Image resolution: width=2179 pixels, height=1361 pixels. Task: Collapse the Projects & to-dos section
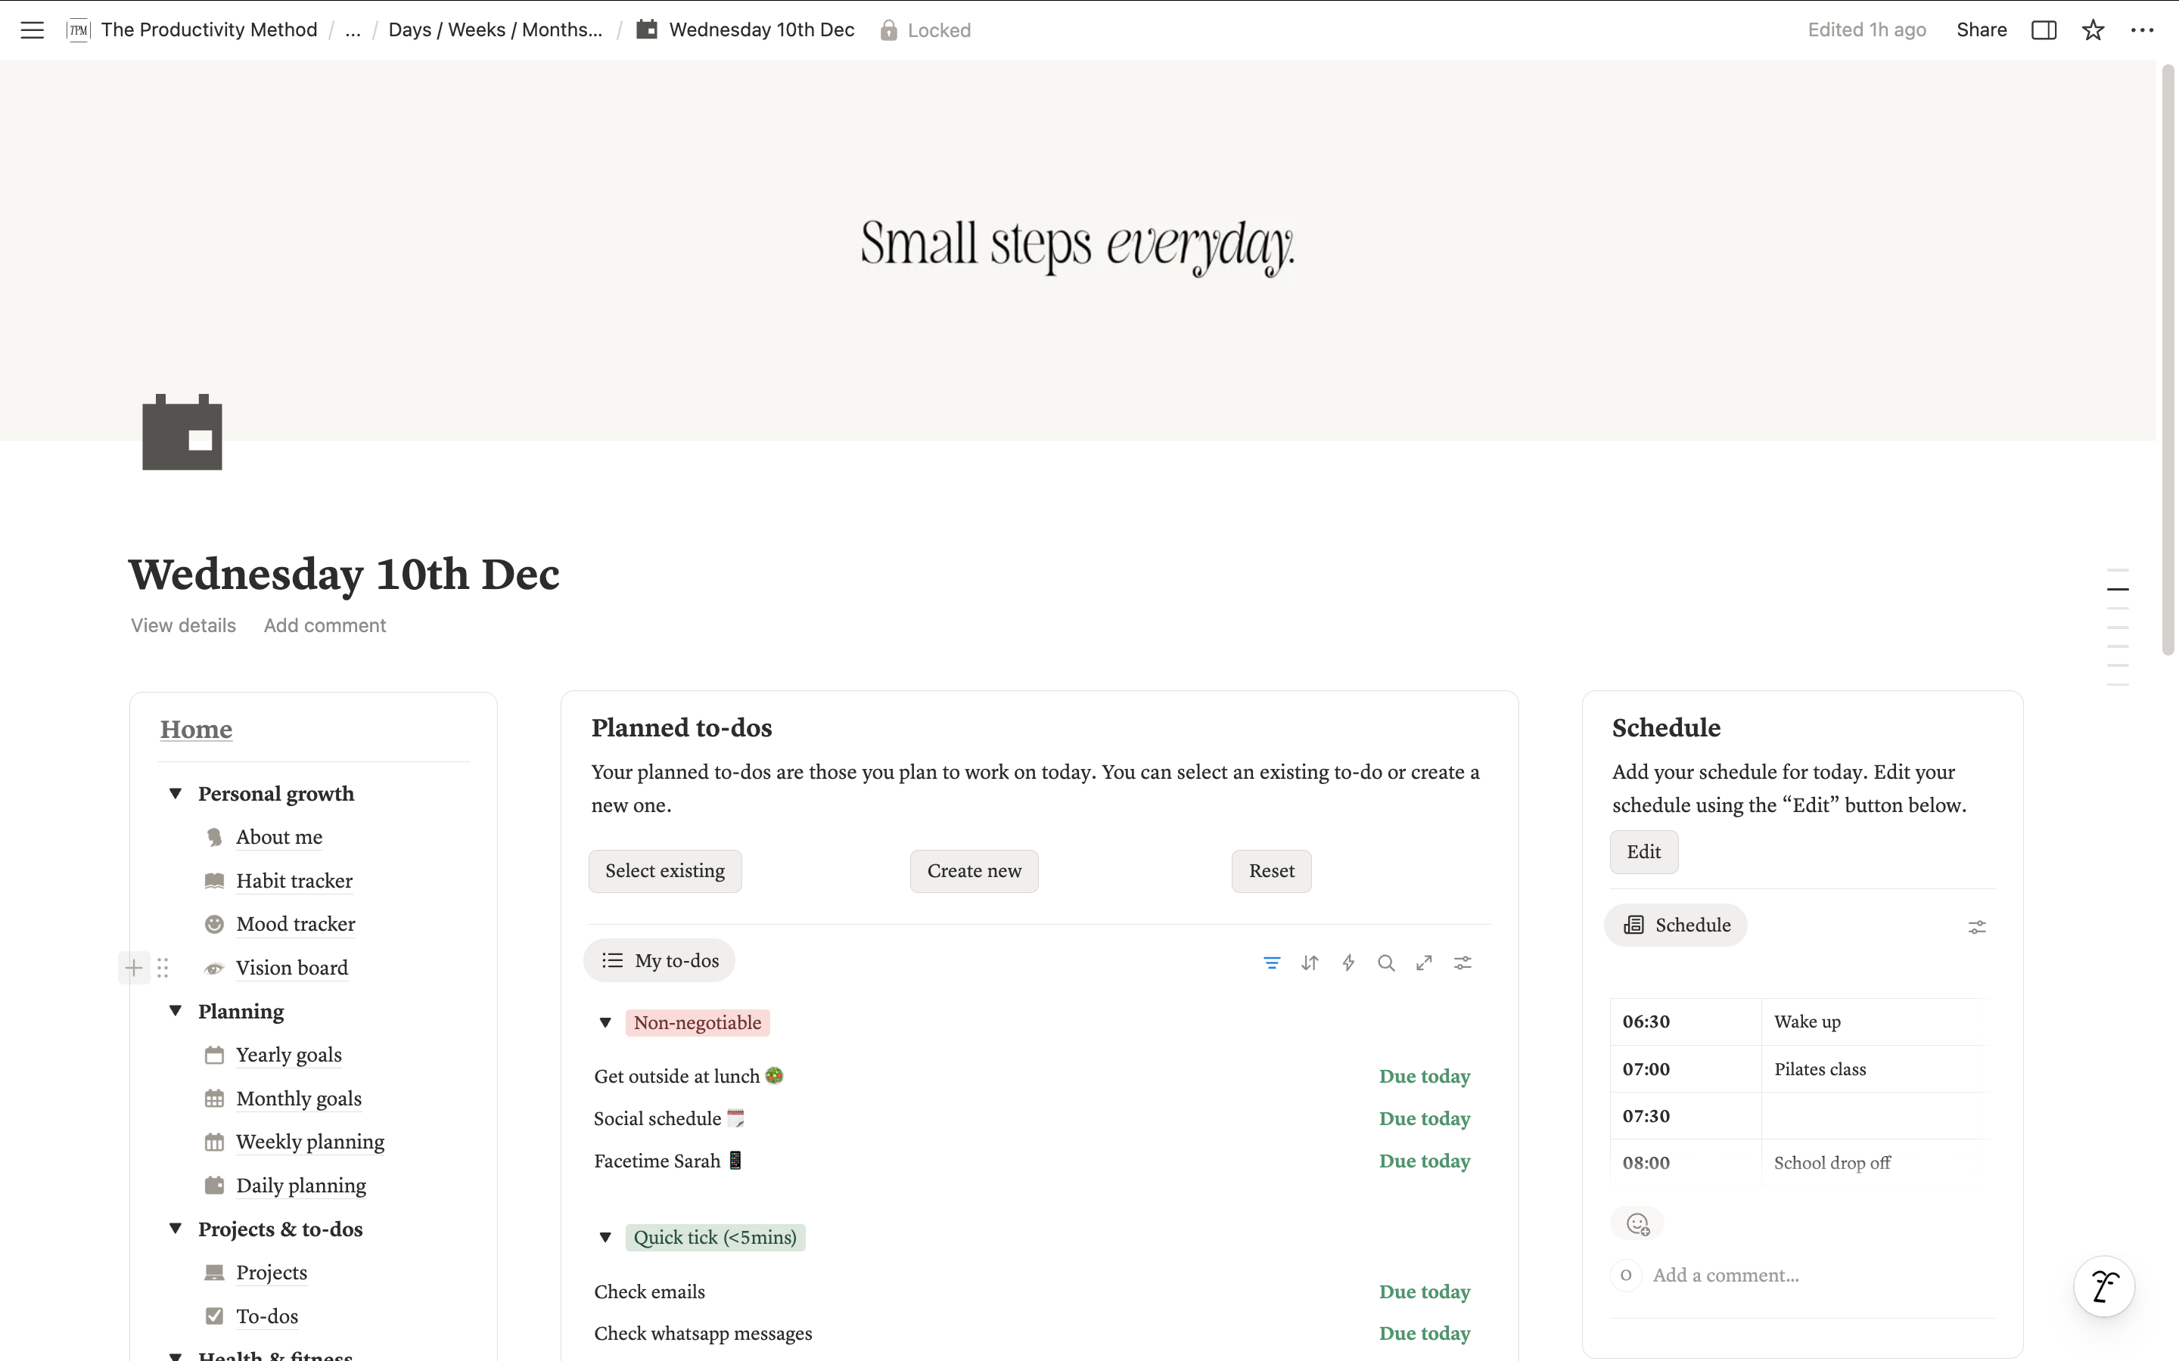pyautogui.click(x=176, y=1229)
